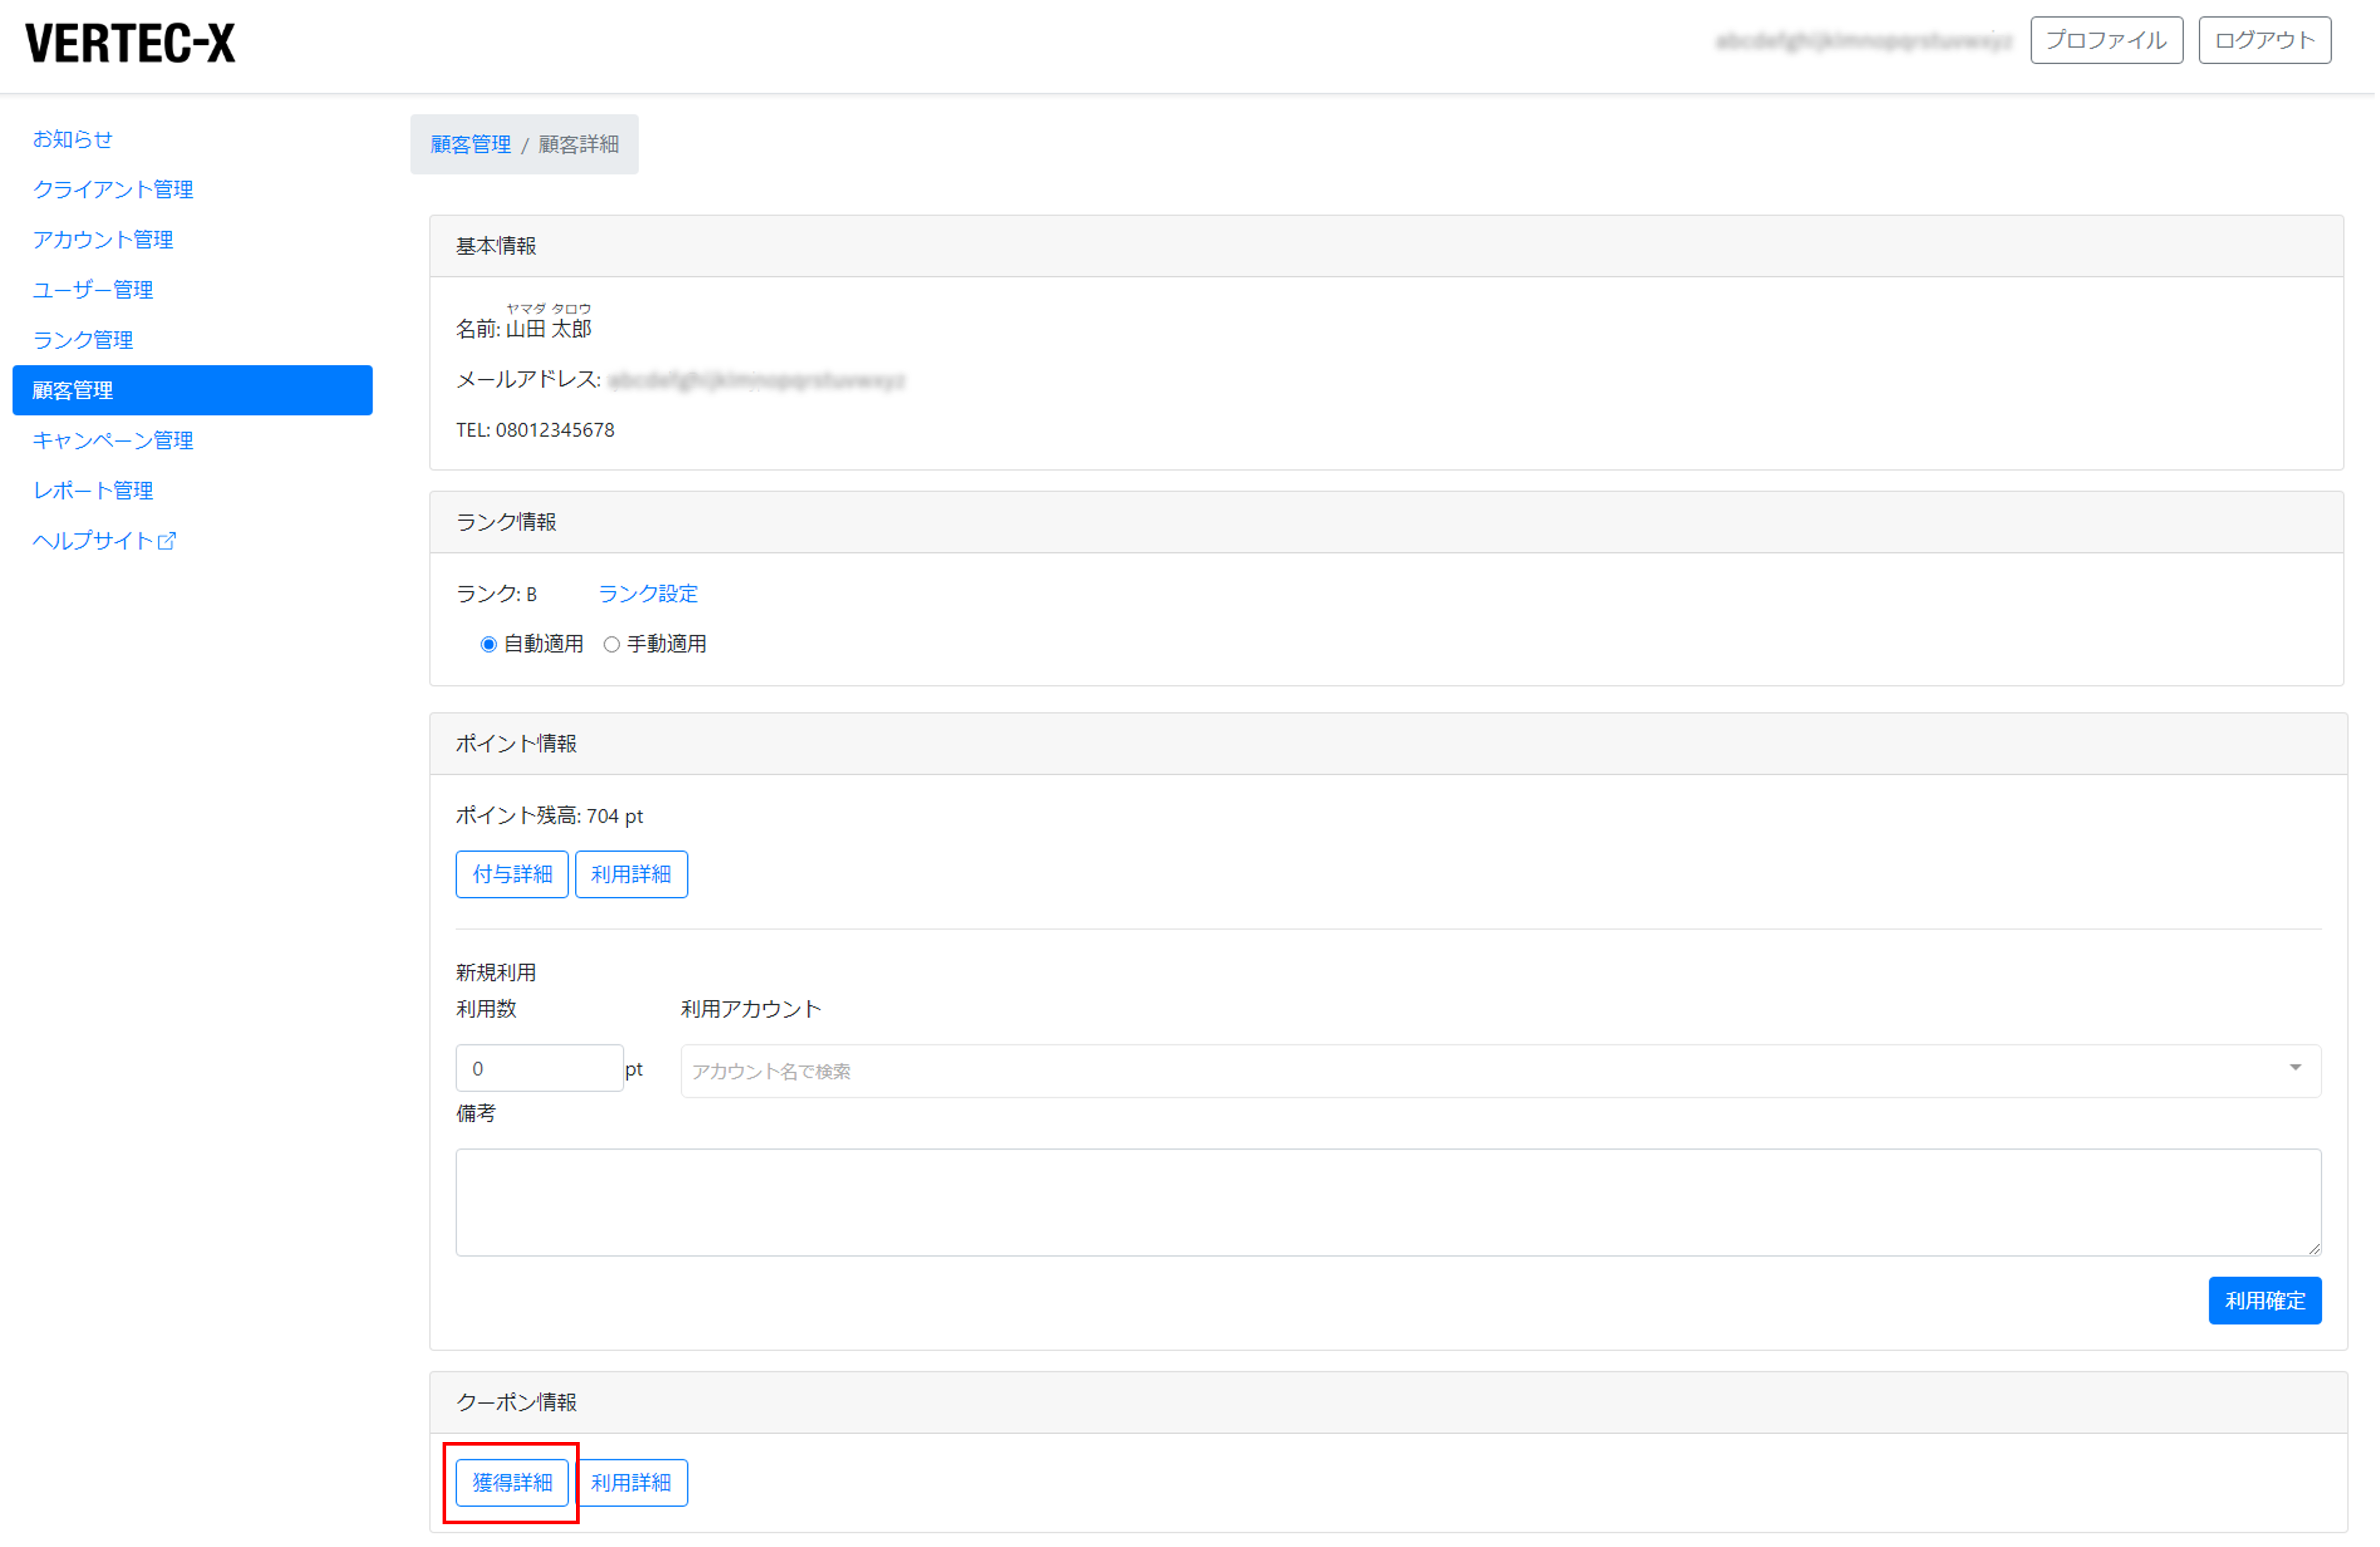
Task: Open アカウント管理 from the sidebar
Action: (102, 239)
